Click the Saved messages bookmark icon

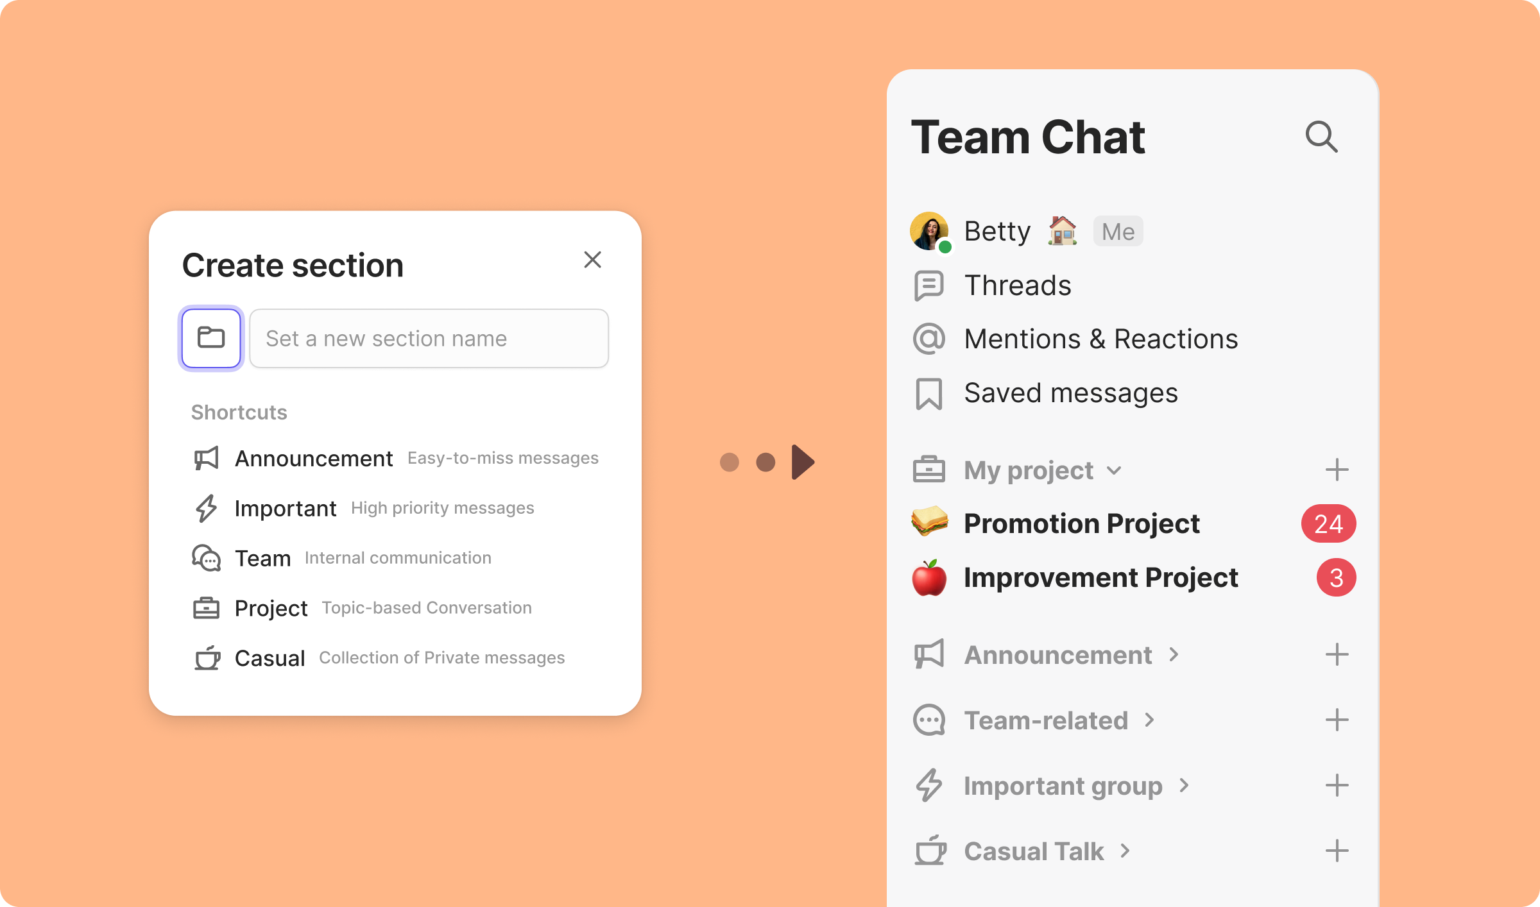(x=928, y=393)
